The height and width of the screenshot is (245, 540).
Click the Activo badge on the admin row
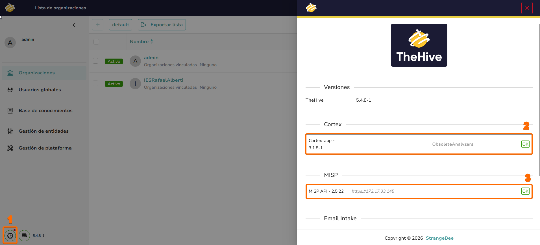click(114, 61)
